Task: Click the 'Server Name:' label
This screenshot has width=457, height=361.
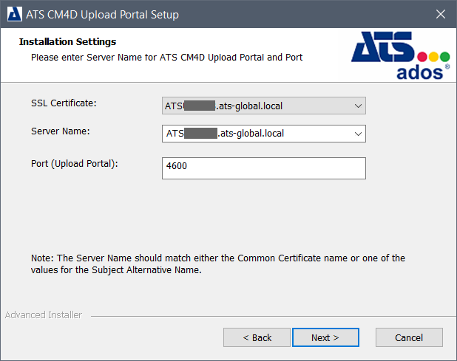Action: tap(60, 131)
